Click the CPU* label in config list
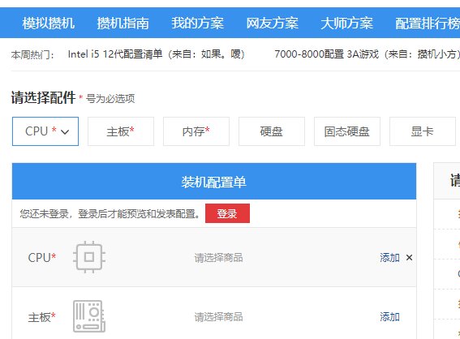 pyautogui.click(x=42, y=257)
